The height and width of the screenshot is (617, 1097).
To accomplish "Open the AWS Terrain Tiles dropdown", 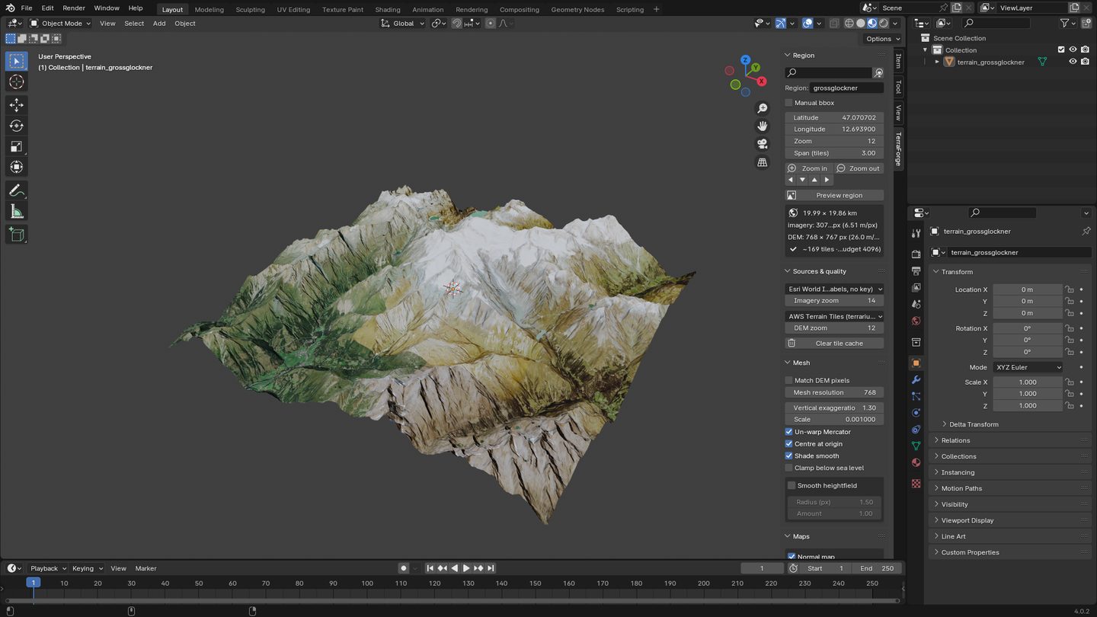I will pos(834,316).
